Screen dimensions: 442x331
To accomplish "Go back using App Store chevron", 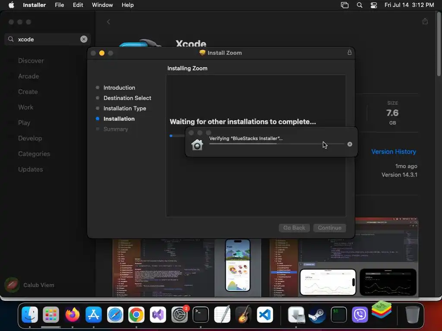I will (108, 22).
